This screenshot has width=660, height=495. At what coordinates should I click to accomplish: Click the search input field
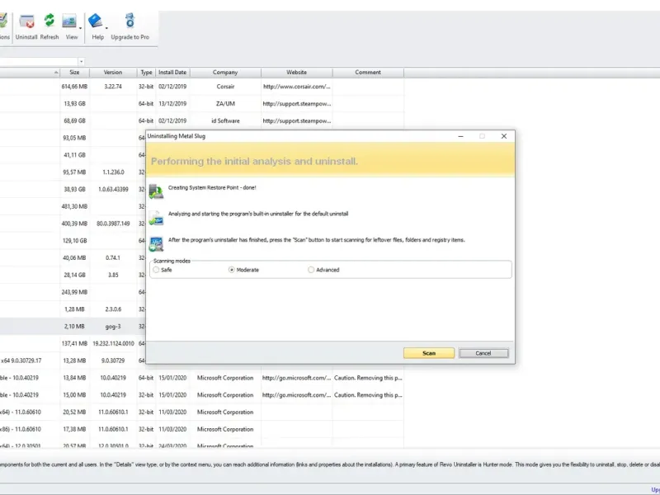click(x=39, y=61)
